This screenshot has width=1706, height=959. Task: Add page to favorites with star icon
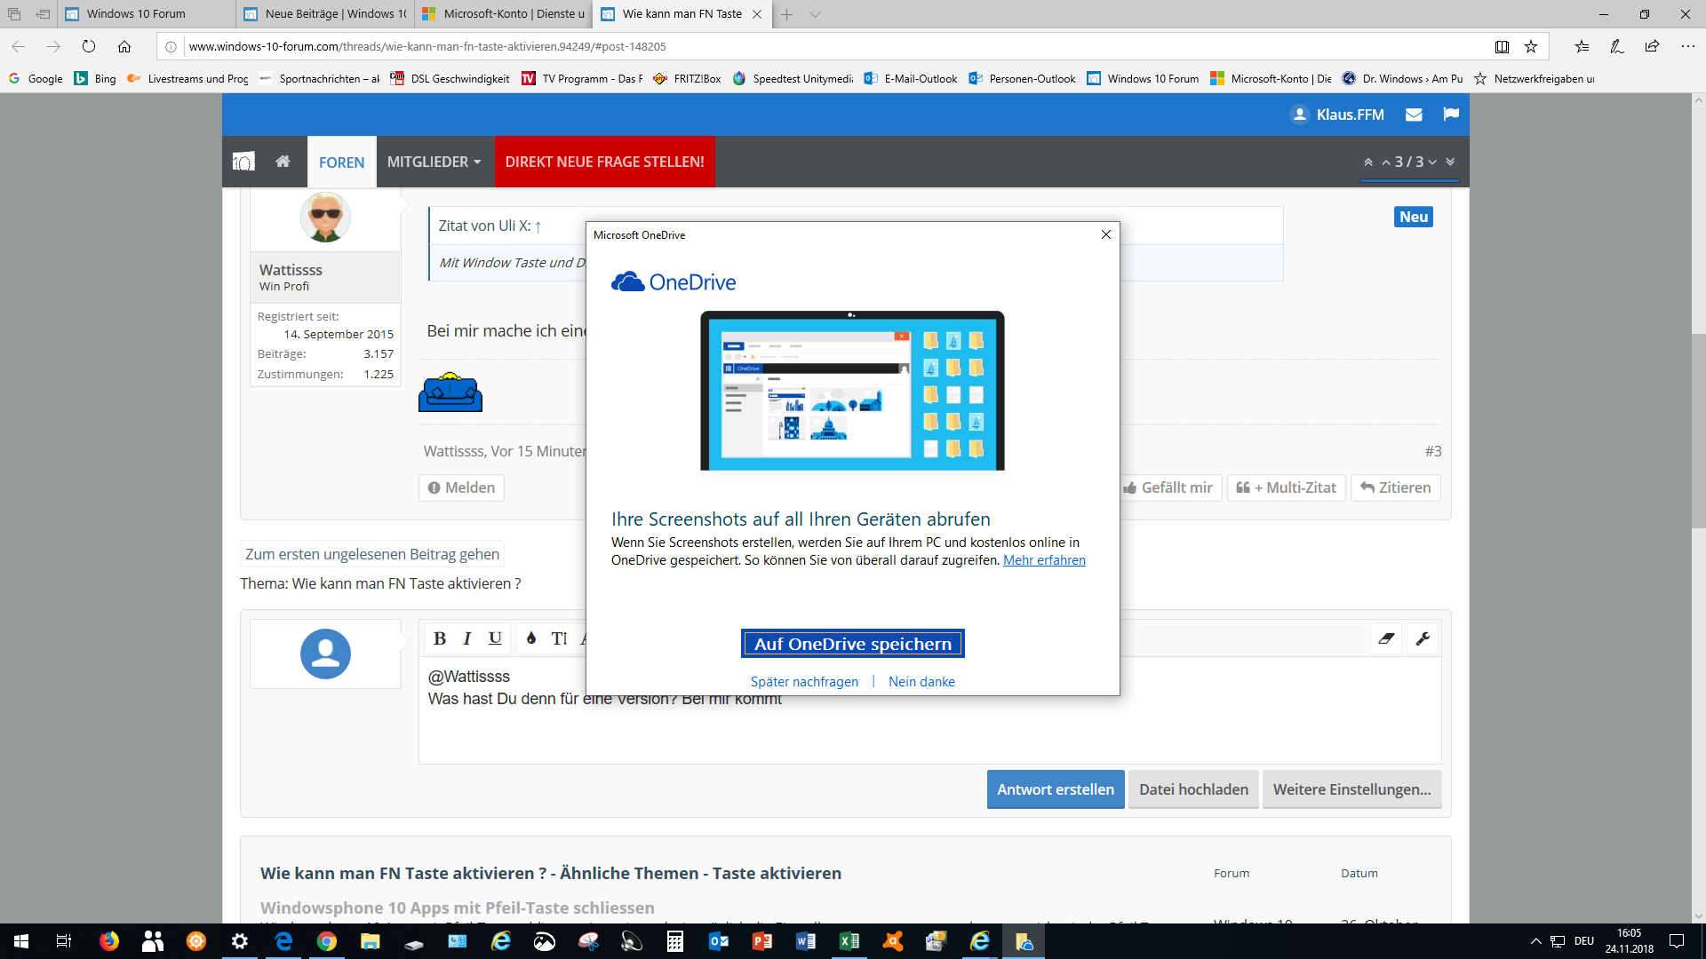coord(1531,46)
